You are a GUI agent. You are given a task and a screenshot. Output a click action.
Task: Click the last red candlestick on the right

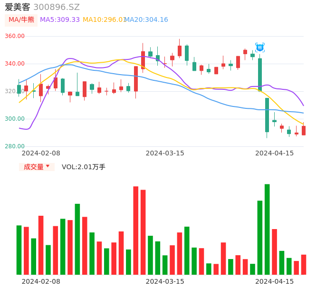coord(304,130)
